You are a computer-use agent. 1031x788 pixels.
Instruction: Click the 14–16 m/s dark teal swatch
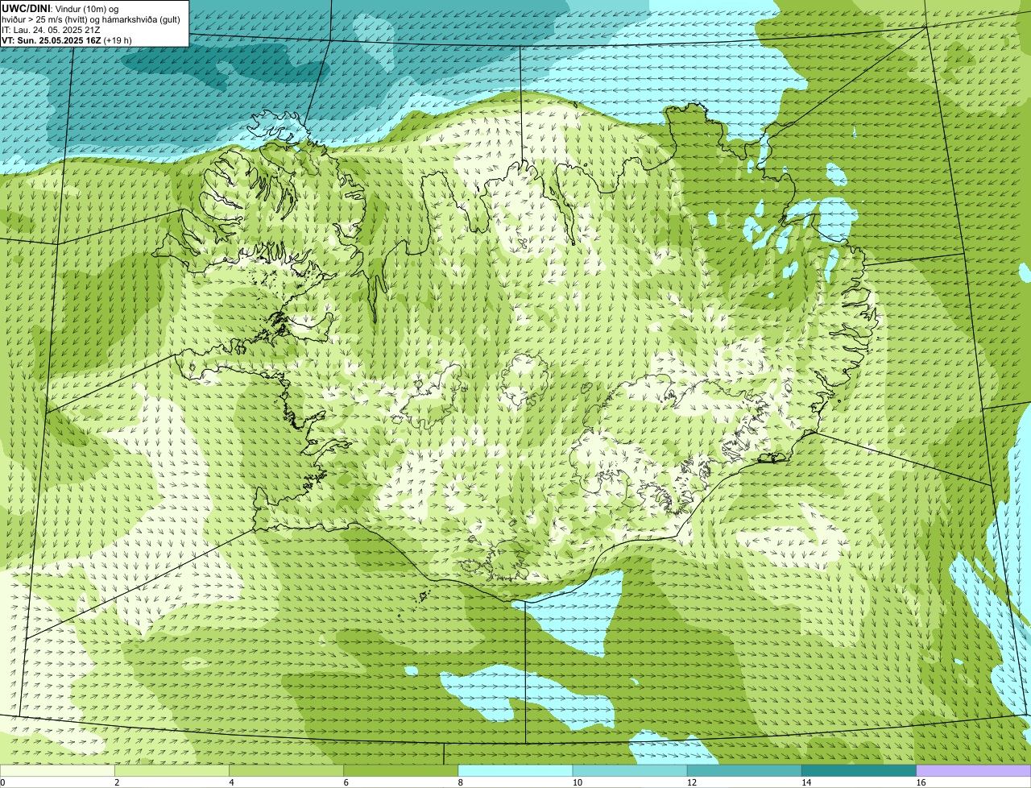[859, 771]
